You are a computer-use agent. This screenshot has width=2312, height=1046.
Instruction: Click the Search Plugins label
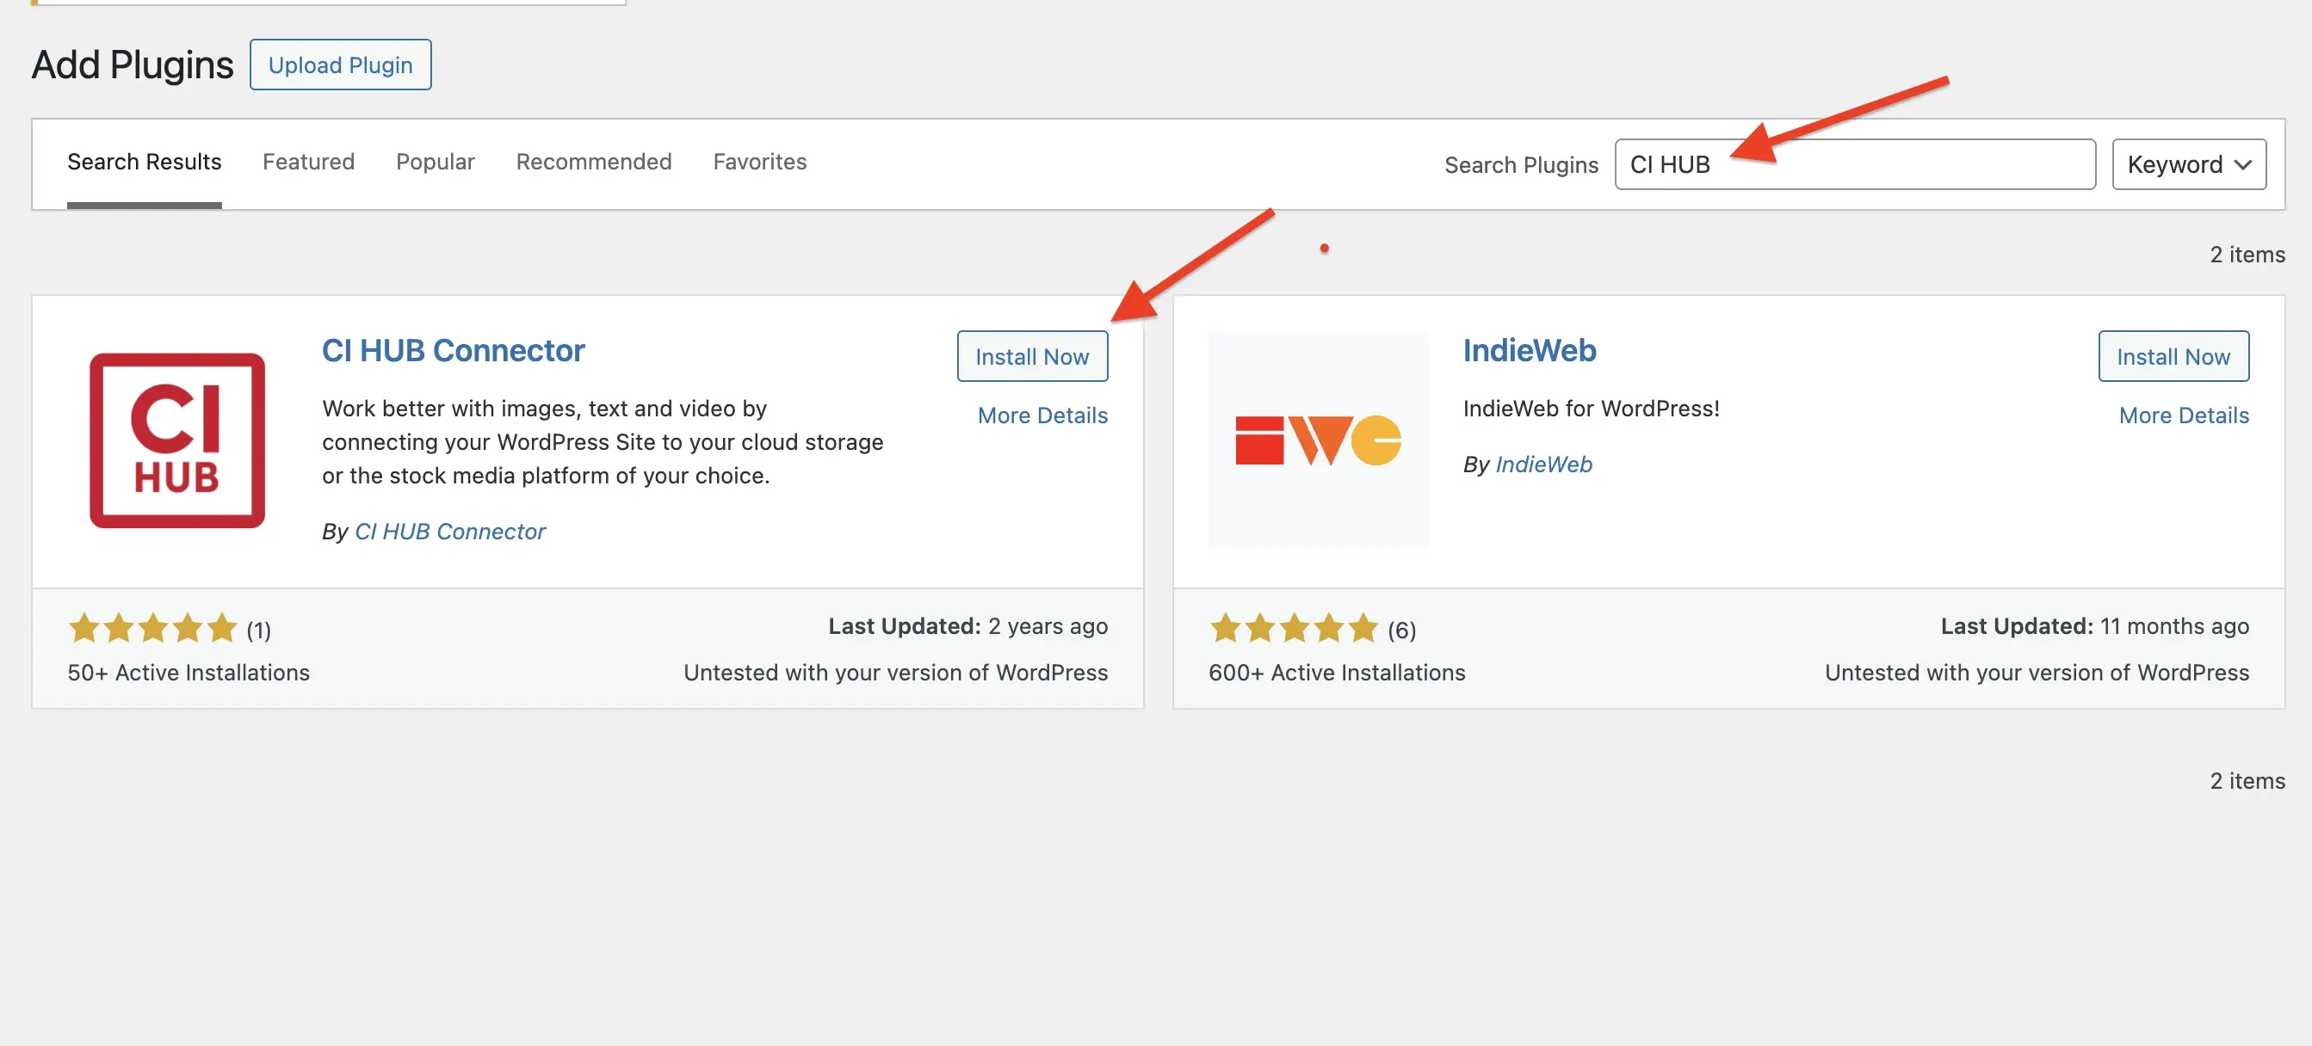click(x=1521, y=165)
